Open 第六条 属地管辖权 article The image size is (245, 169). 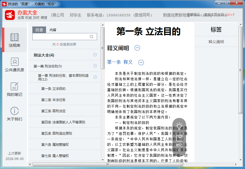[55, 145]
